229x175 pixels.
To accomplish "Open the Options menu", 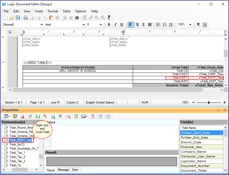I will [81, 11].
